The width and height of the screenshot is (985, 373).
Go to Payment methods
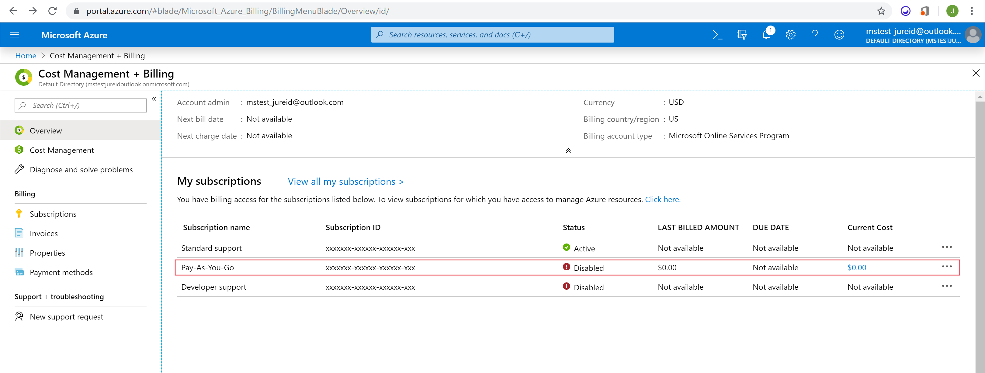click(x=61, y=272)
